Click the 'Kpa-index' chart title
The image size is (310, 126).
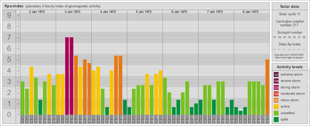[14, 6]
